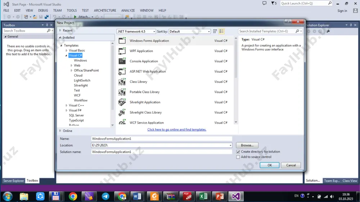The height and width of the screenshot is (202, 360).
Task: Switch to the Class View tab
Action: 350,181
